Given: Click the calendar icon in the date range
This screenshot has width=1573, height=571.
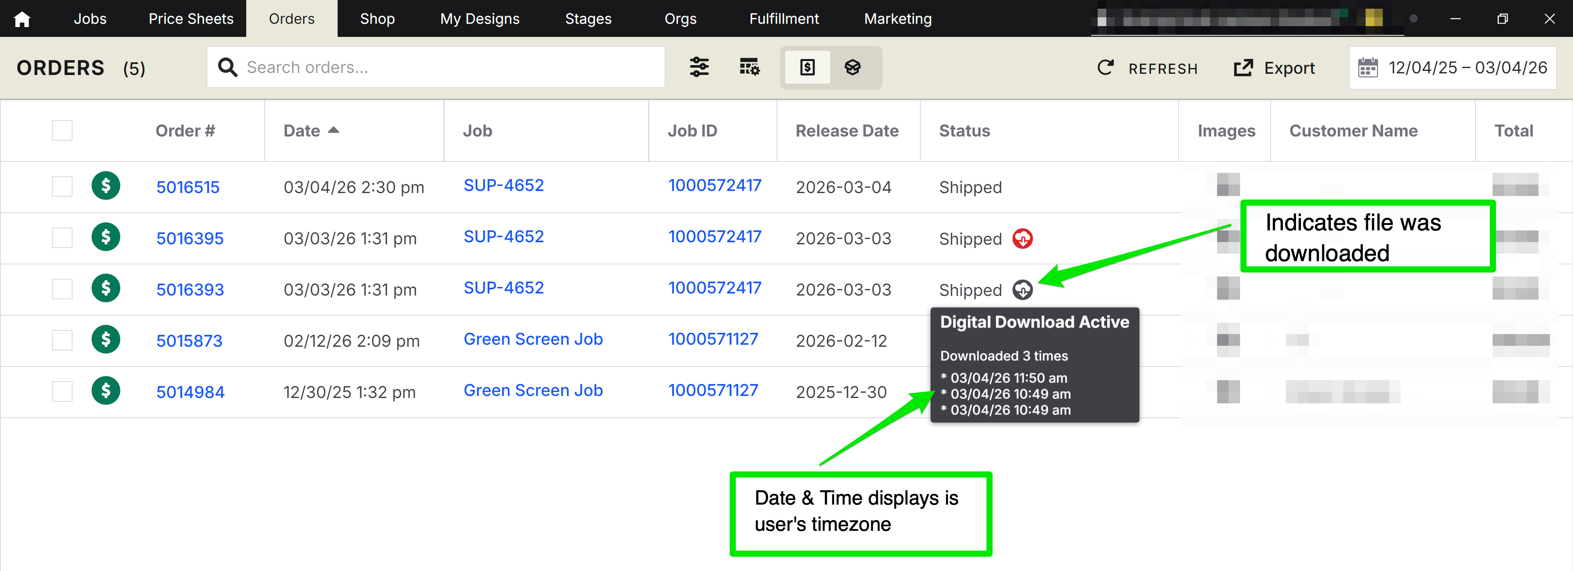Looking at the screenshot, I should tap(1368, 68).
